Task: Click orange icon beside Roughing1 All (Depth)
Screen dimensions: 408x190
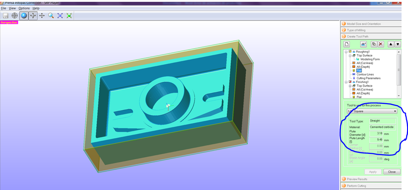Action: pos(354,67)
